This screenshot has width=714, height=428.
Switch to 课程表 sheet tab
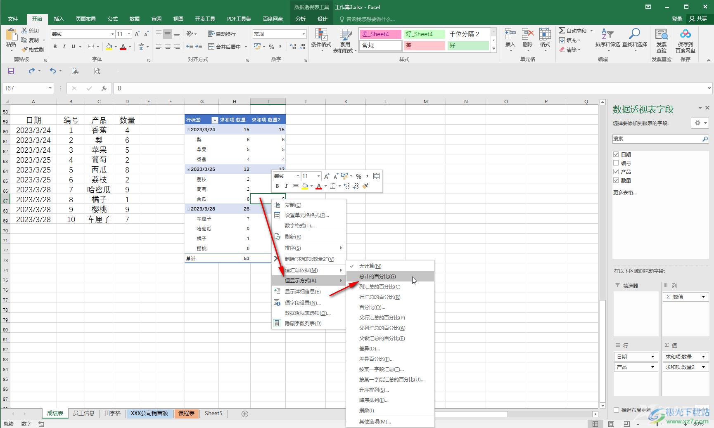click(187, 413)
